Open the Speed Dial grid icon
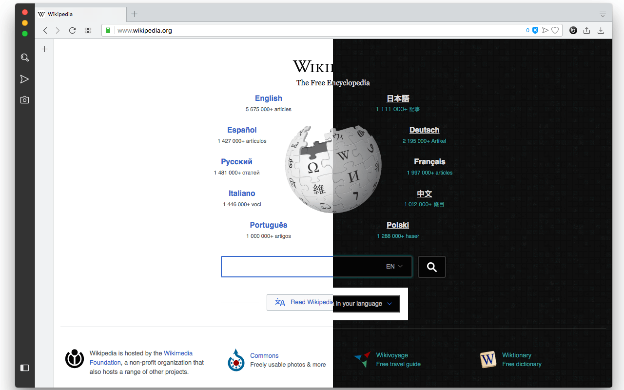 coord(88,30)
